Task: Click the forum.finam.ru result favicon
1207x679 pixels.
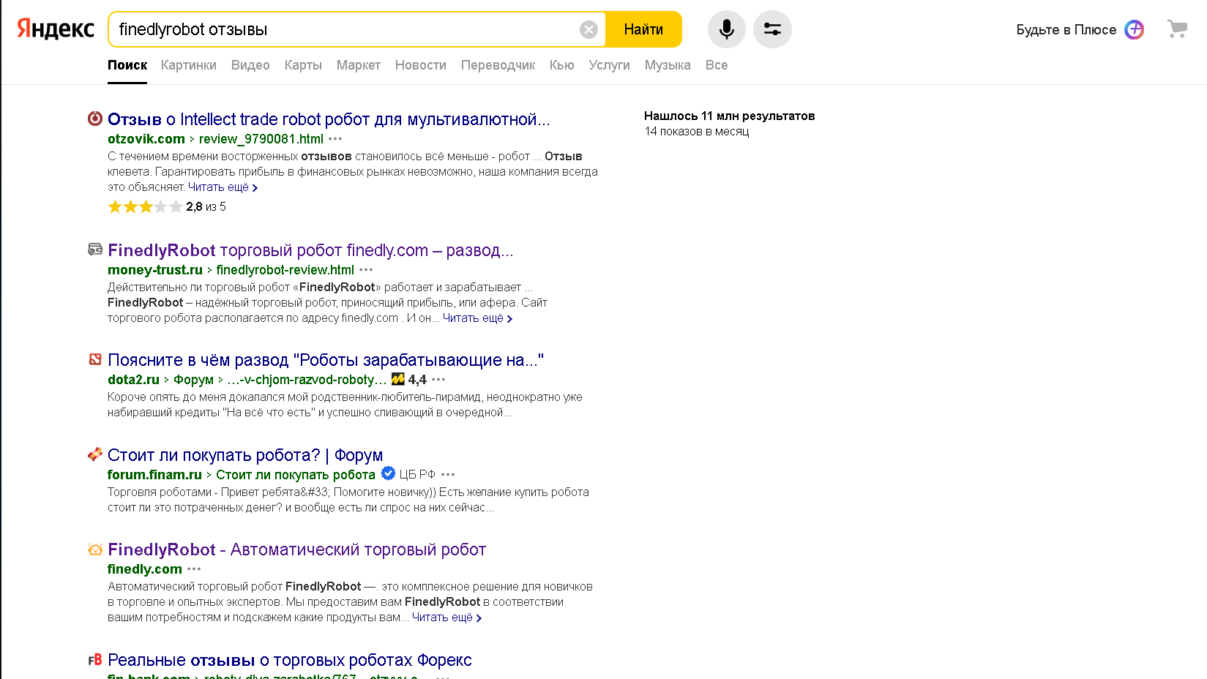Action: point(95,454)
